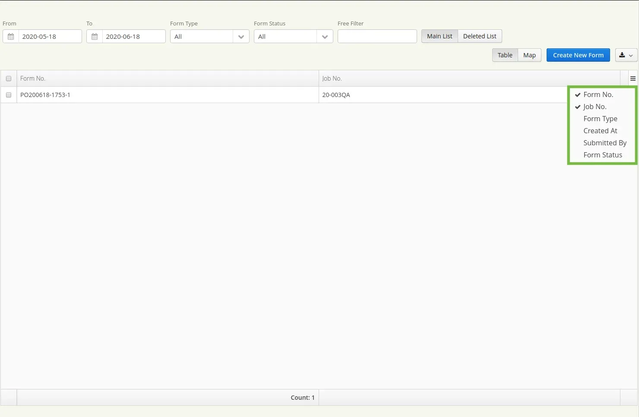This screenshot has width=639, height=417.
Task: Select the Main List tab
Action: (439, 36)
